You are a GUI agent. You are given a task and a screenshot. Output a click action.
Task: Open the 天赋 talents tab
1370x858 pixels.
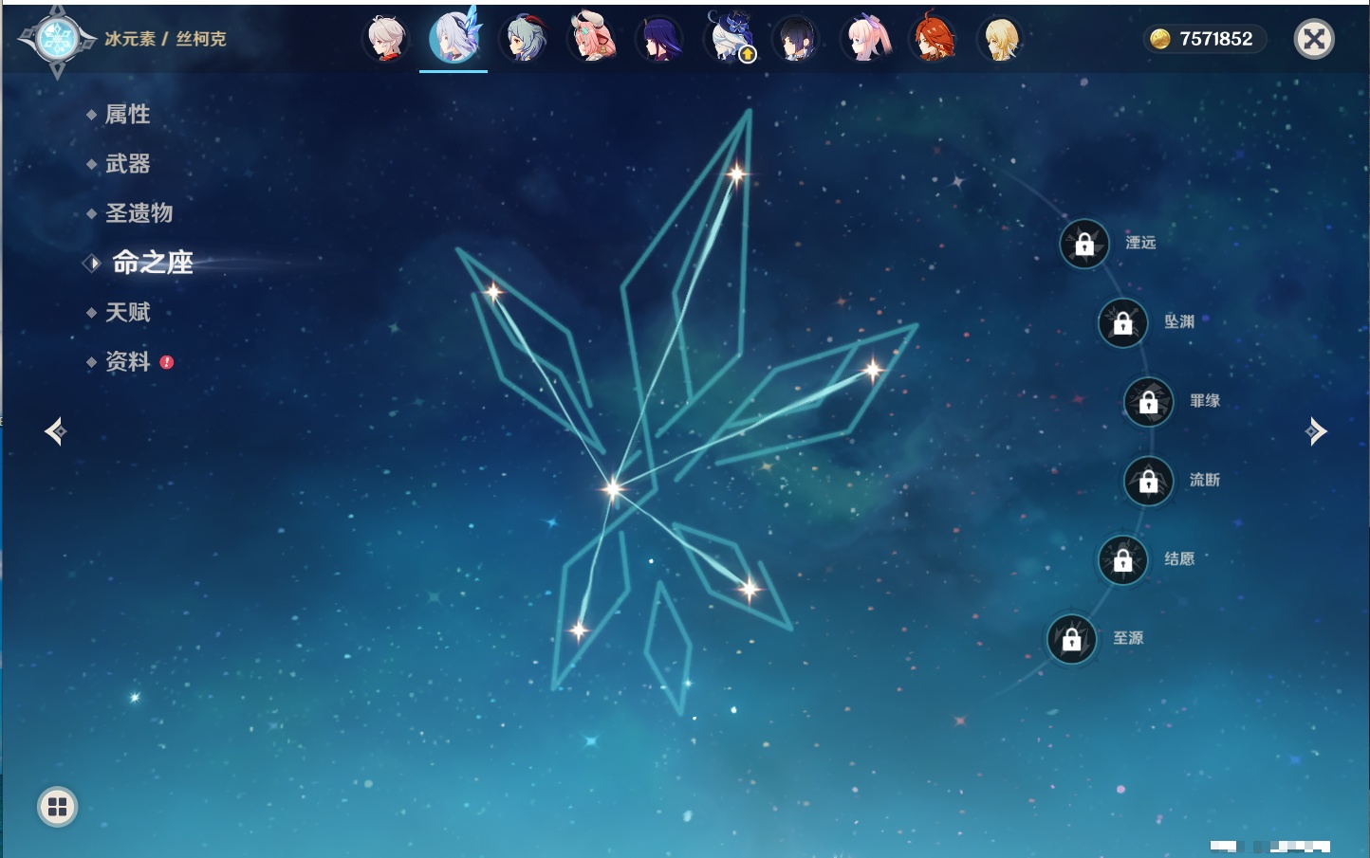pyautogui.click(x=127, y=312)
